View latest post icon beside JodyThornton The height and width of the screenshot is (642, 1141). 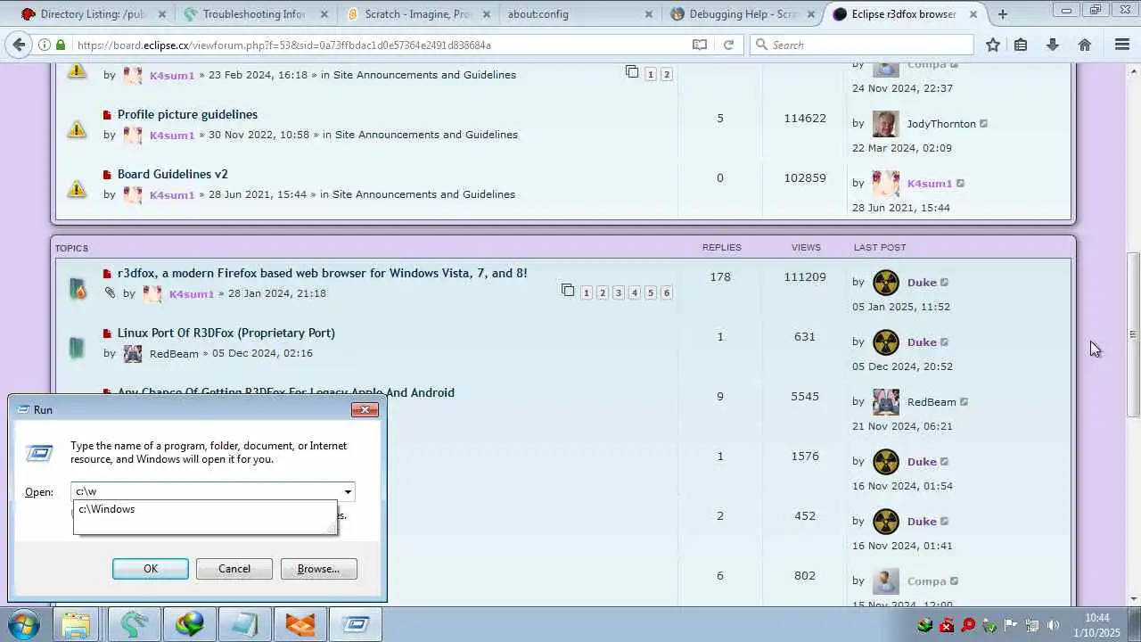[x=984, y=124]
